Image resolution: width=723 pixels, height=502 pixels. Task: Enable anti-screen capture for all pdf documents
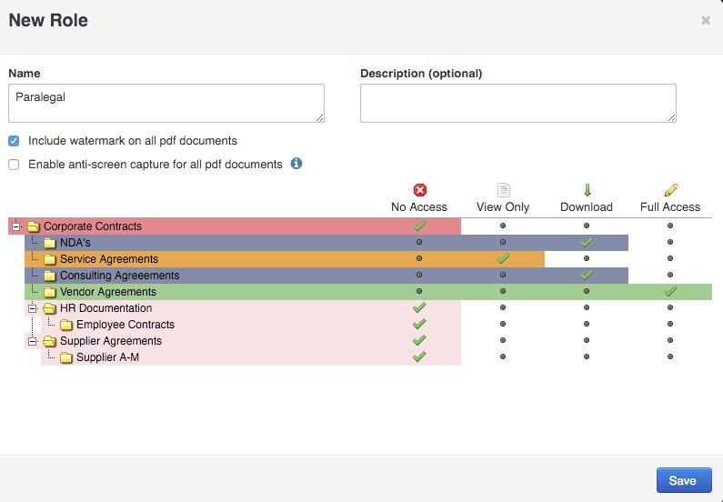tap(14, 165)
